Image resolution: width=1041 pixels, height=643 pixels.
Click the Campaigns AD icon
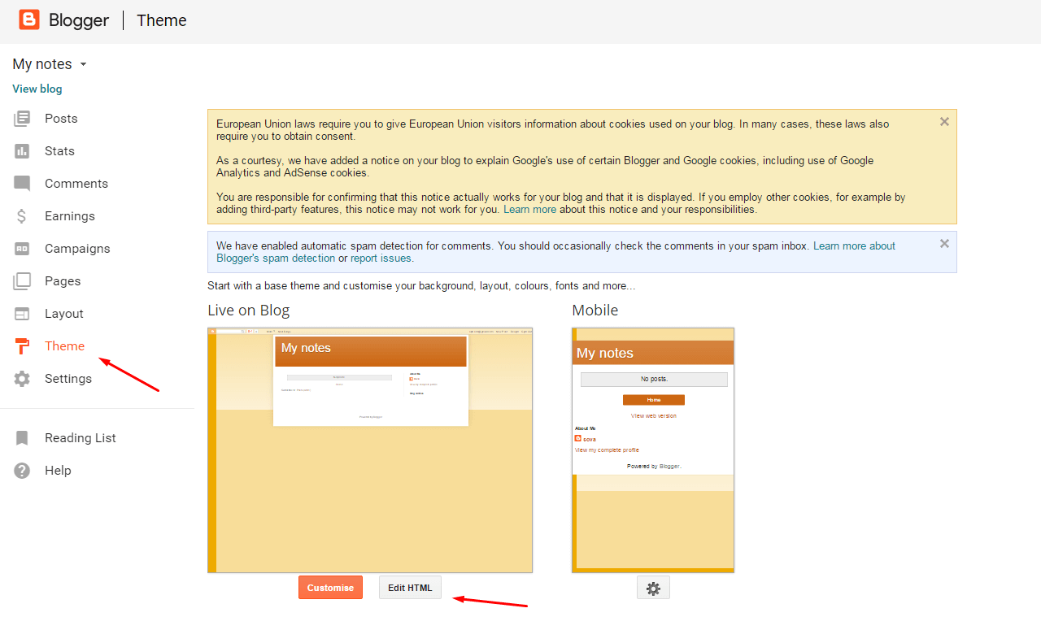[x=22, y=249]
